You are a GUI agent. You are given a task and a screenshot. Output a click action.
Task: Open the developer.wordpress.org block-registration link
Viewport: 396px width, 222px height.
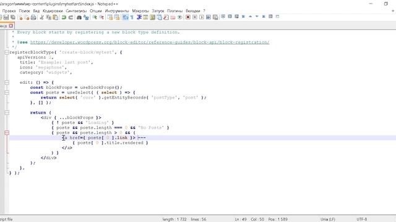click(150, 43)
